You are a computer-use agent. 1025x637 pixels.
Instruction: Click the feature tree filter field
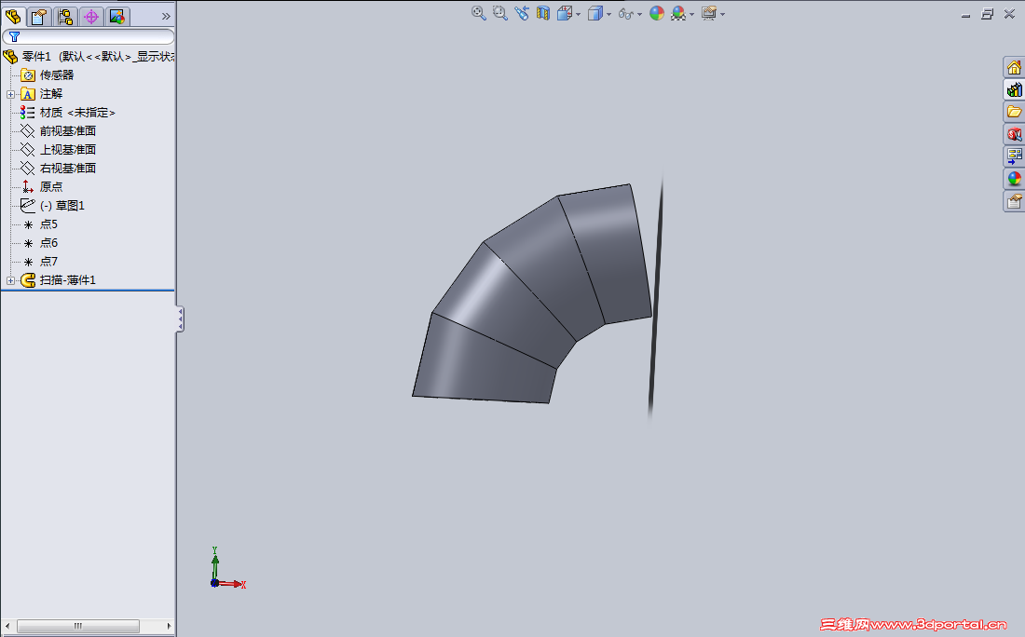[x=89, y=36]
